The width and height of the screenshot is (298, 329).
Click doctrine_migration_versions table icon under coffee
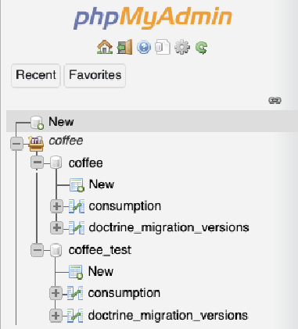(x=77, y=228)
